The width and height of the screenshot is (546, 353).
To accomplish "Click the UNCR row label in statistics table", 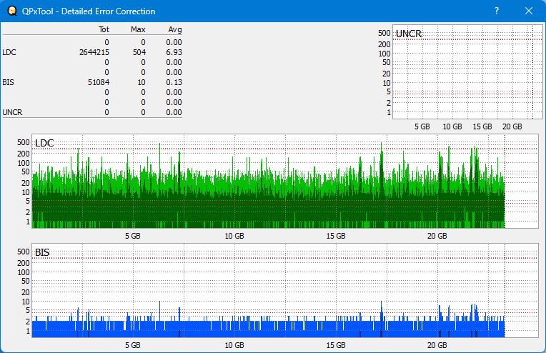I will [12, 112].
